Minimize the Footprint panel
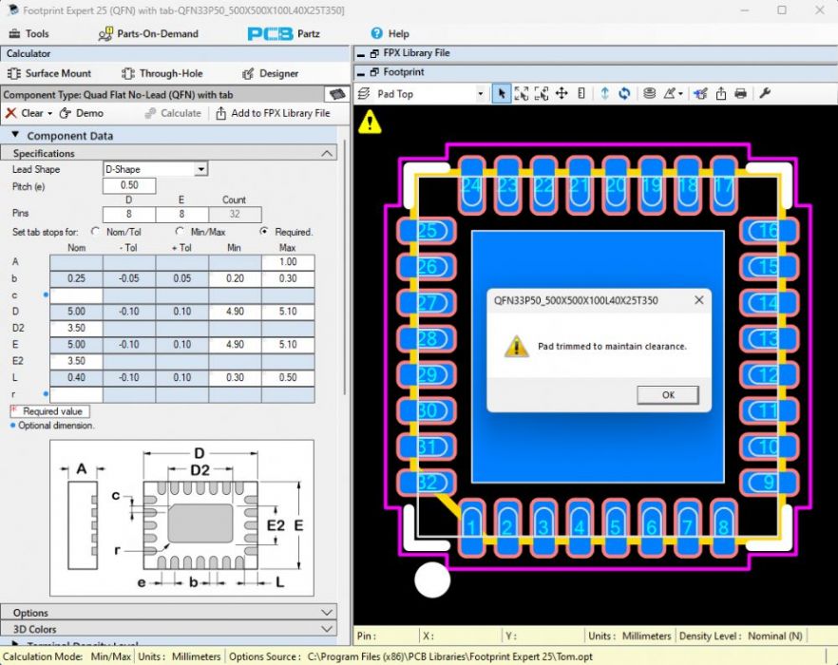The height and width of the screenshot is (665, 838). [x=361, y=73]
